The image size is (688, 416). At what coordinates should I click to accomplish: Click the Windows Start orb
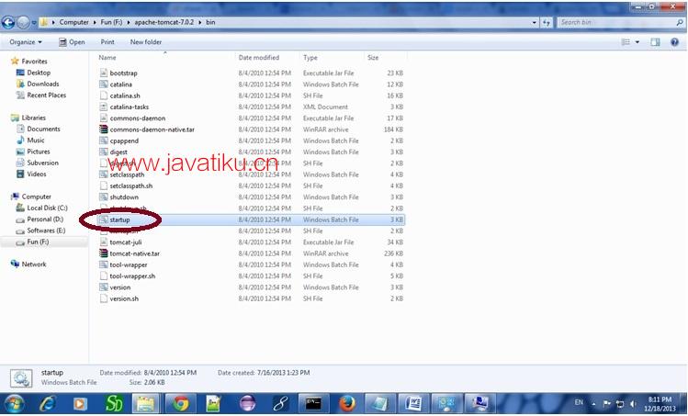[14, 403]
